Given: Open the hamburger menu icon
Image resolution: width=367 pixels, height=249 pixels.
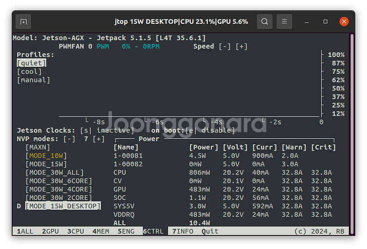Looking at the screenshot, I should point(284,21).
